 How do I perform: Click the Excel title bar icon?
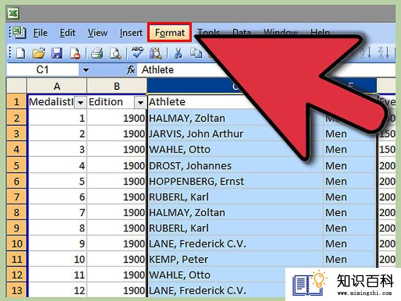click(x=13, y=13)
